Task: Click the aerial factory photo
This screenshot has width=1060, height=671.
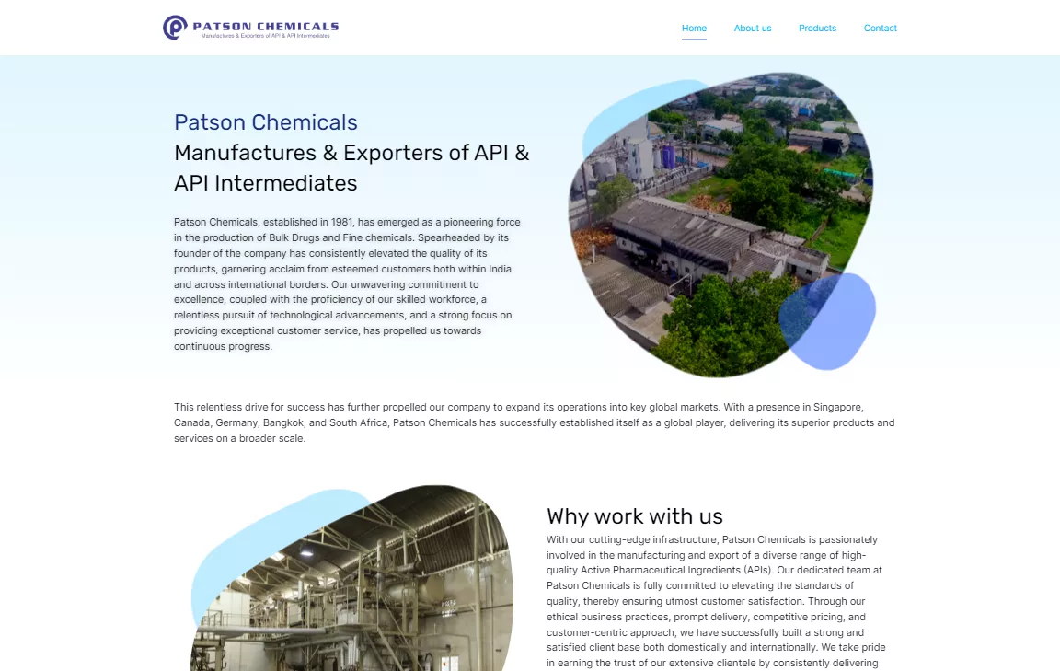Action: tap(722, 224)
